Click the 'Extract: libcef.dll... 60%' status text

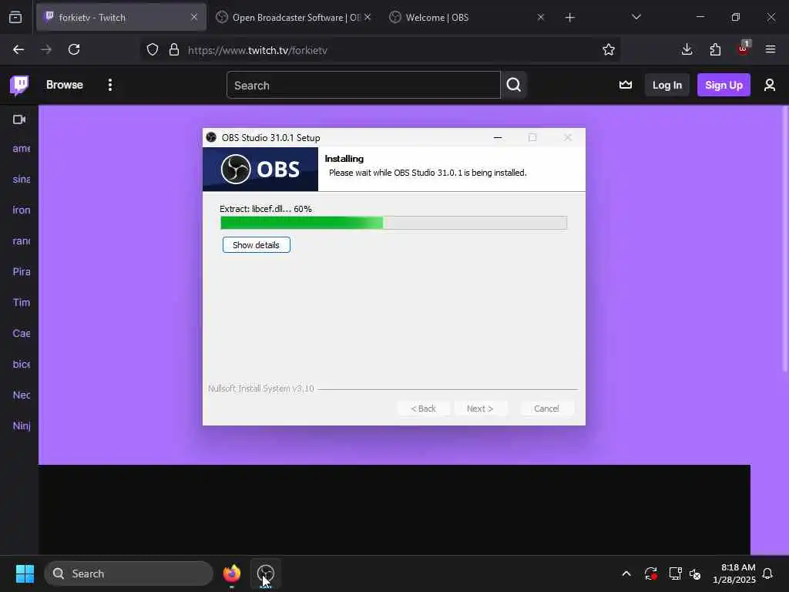point(266,209)
